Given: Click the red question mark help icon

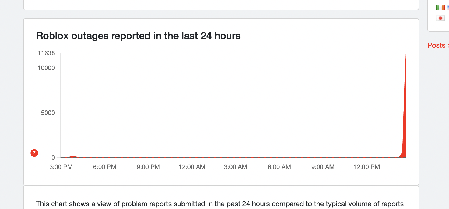Looking at the screenshot, I should [x=34, y=153].
